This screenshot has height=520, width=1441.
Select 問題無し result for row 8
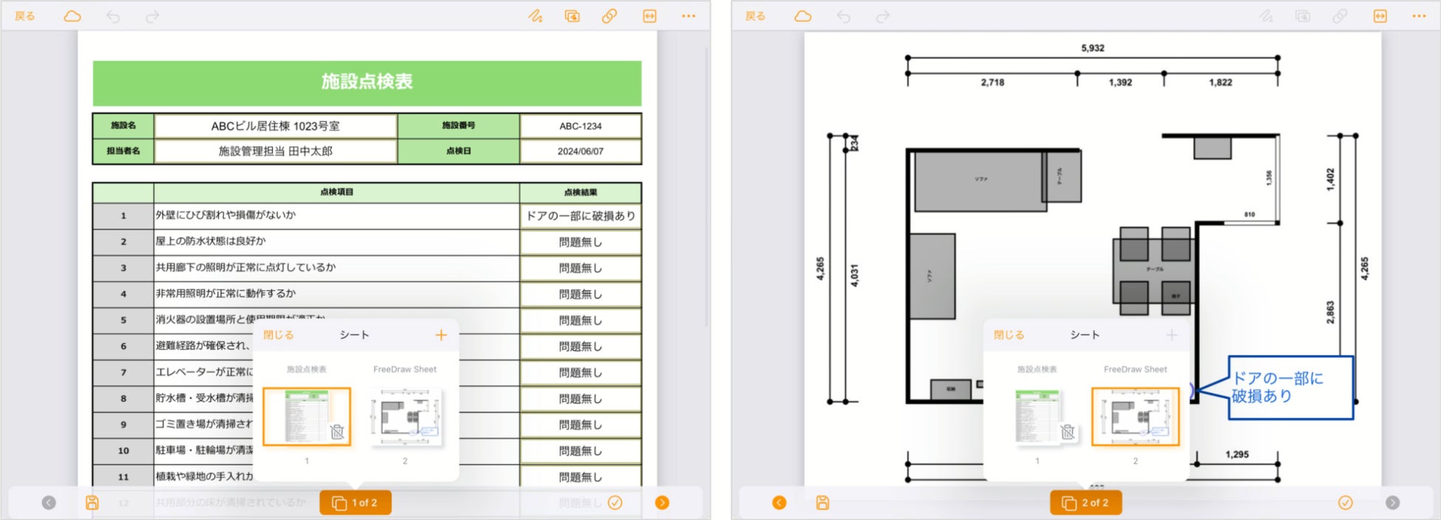tap(580, 399)
